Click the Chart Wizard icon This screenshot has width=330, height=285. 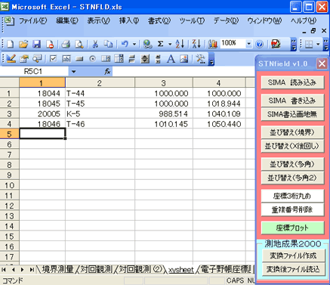click(213, 45)
